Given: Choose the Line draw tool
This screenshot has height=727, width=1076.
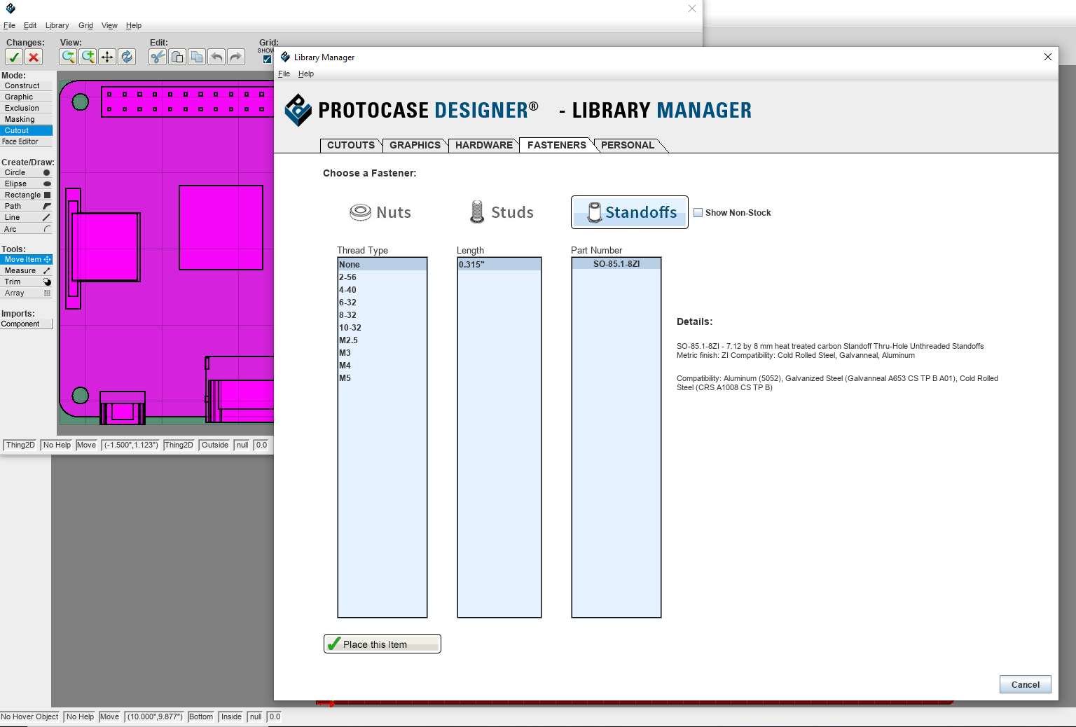Looking at the screenshot, I should (27, 217).
